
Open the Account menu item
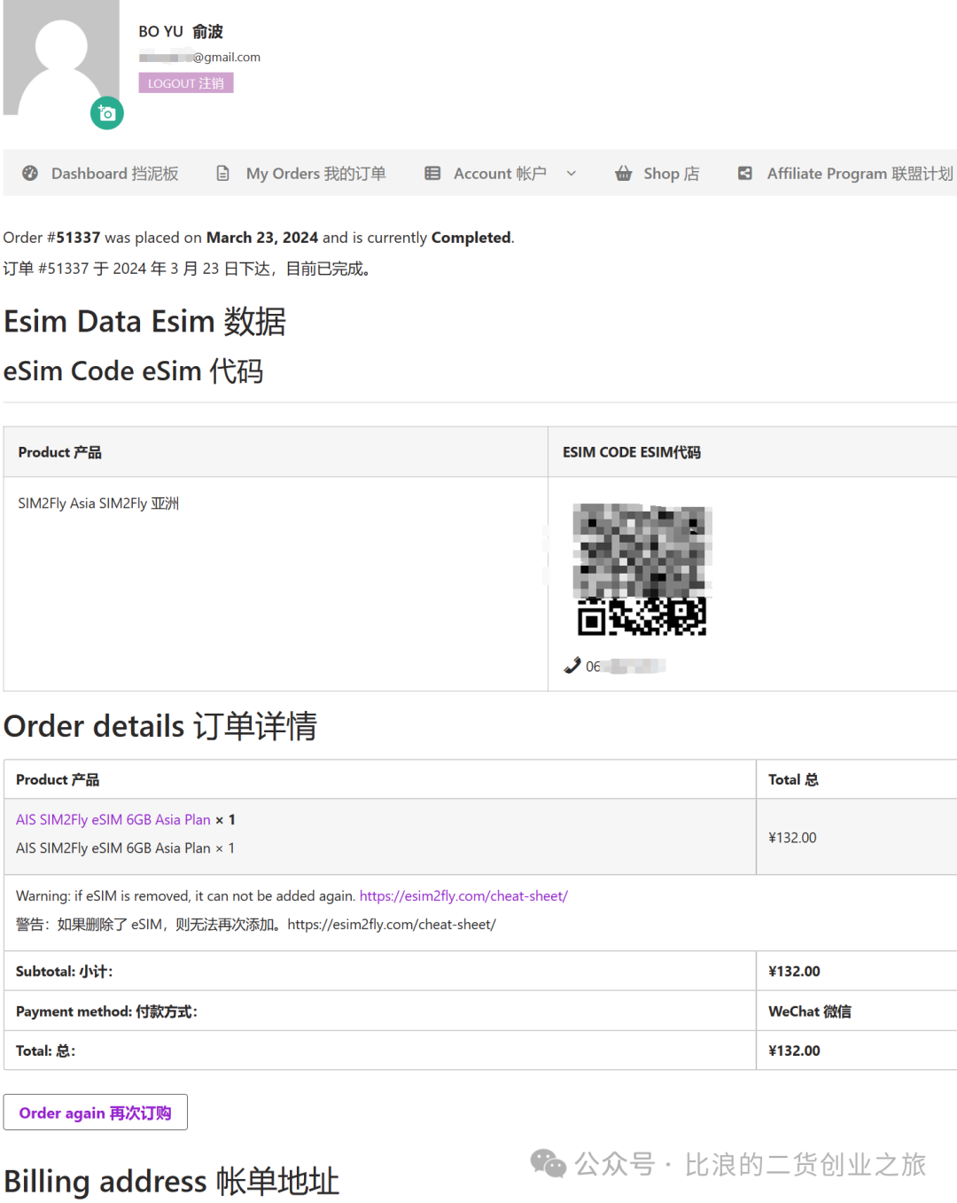(500, 173)
